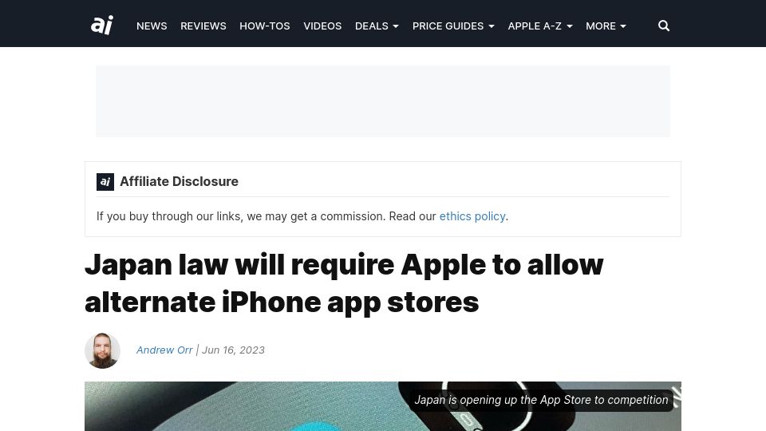This screenshot has width=766, height=431.
Task: Open the How-Tos section
Action: pos(265,26)
